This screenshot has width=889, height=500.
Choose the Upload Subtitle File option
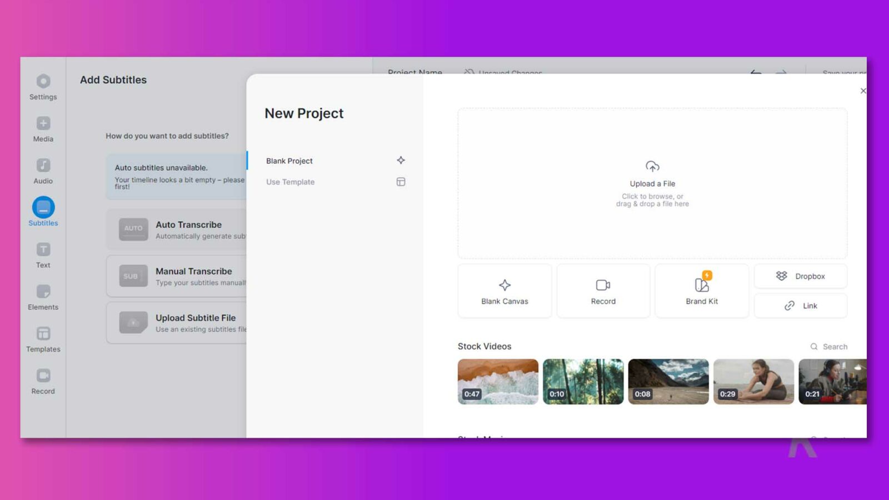click(x=177, y=322)
